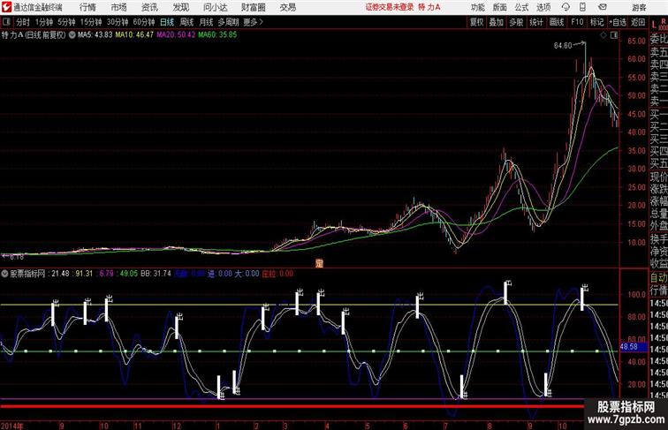The width and height of the screenshot is (668, 430).
Task: Open the 公式 menu
Action: coord(521,7)
